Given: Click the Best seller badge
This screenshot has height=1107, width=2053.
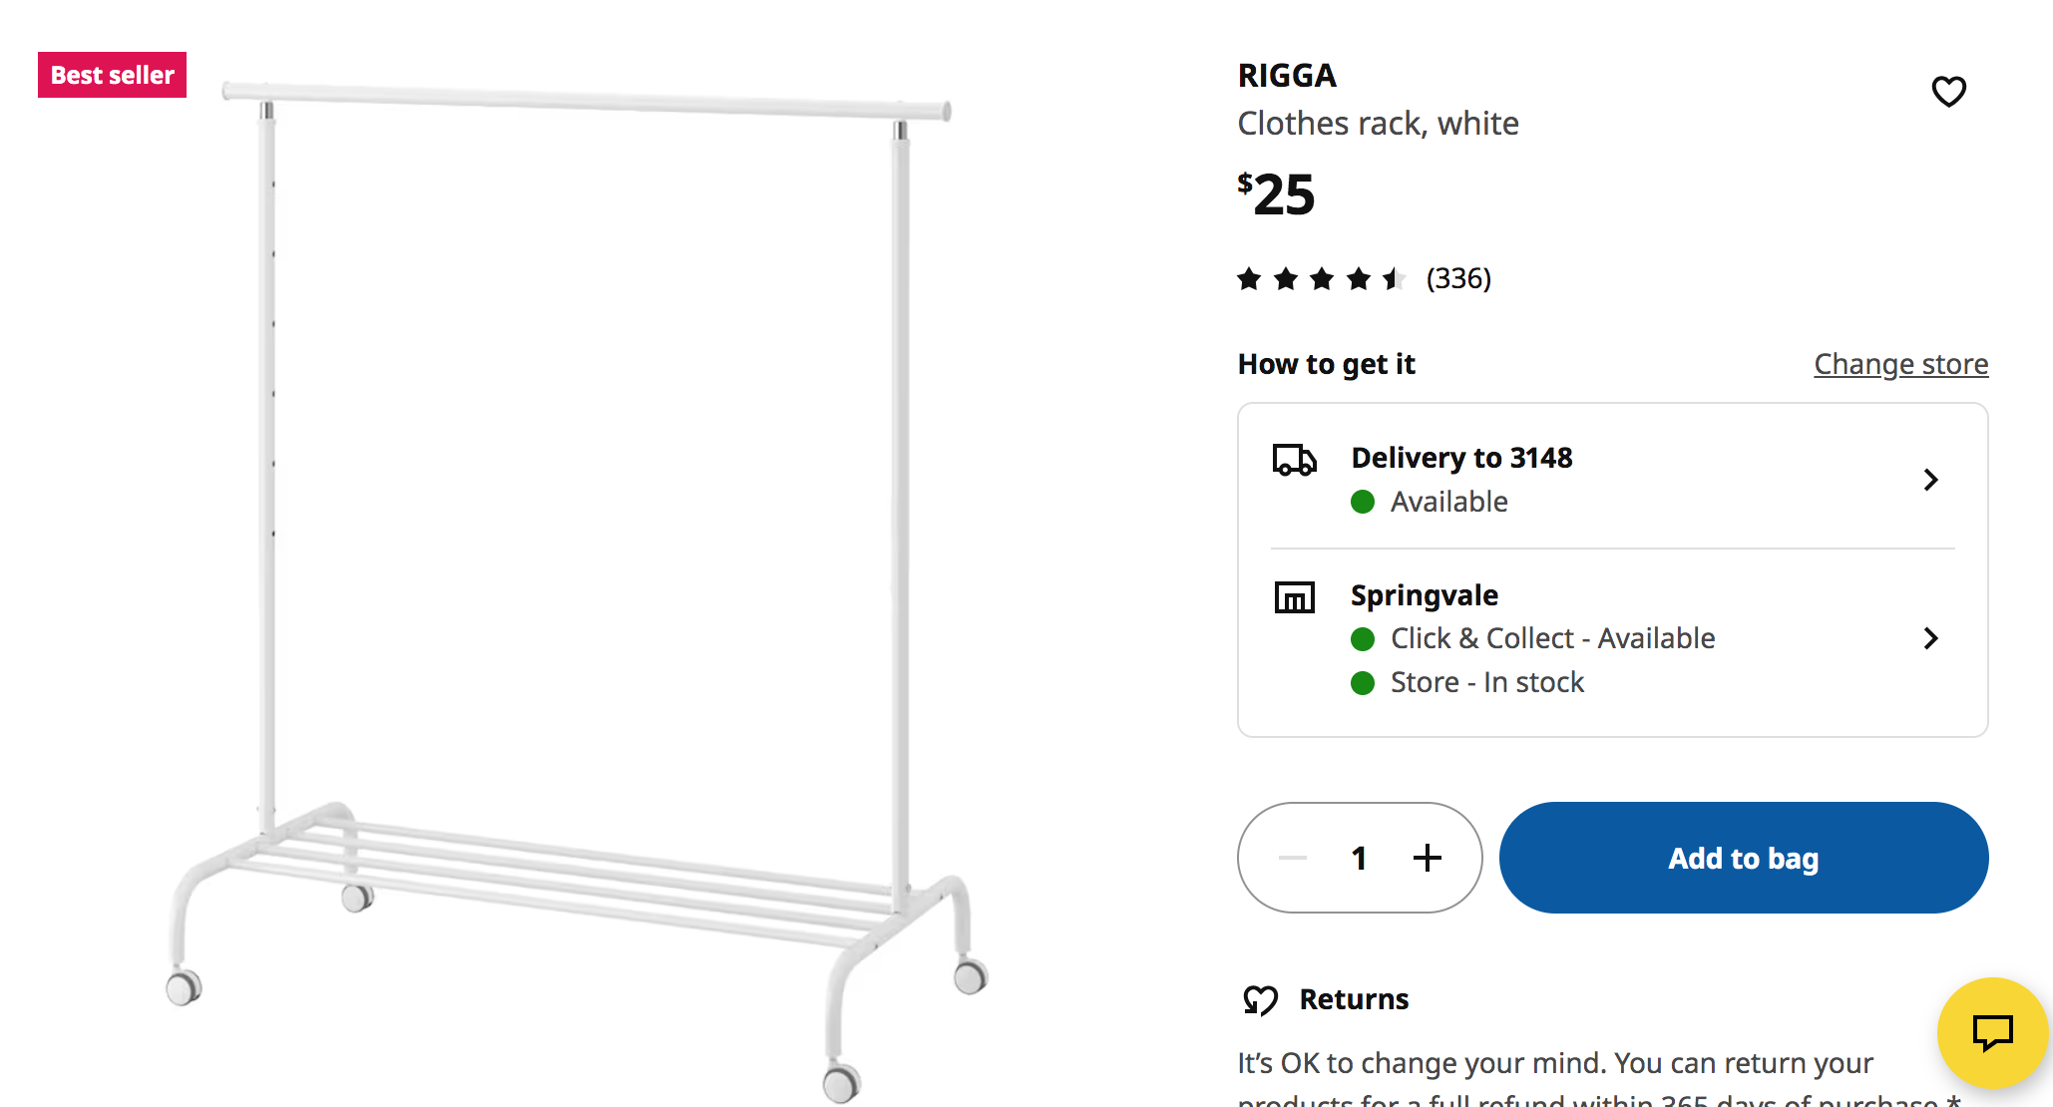Looking at the screenshot, I should 112,75.
